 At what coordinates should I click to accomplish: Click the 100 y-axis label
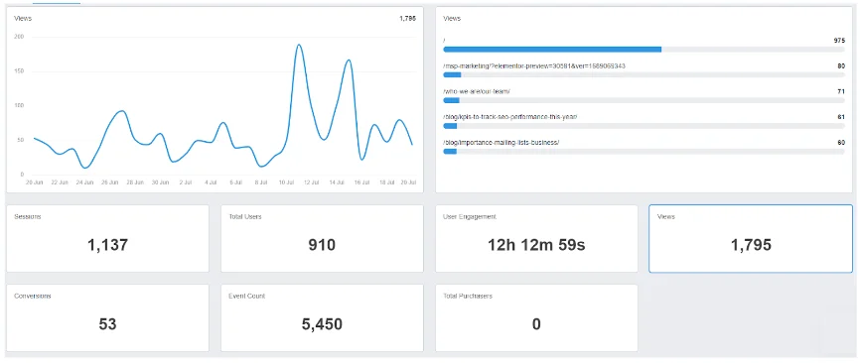tap(20, 106)
